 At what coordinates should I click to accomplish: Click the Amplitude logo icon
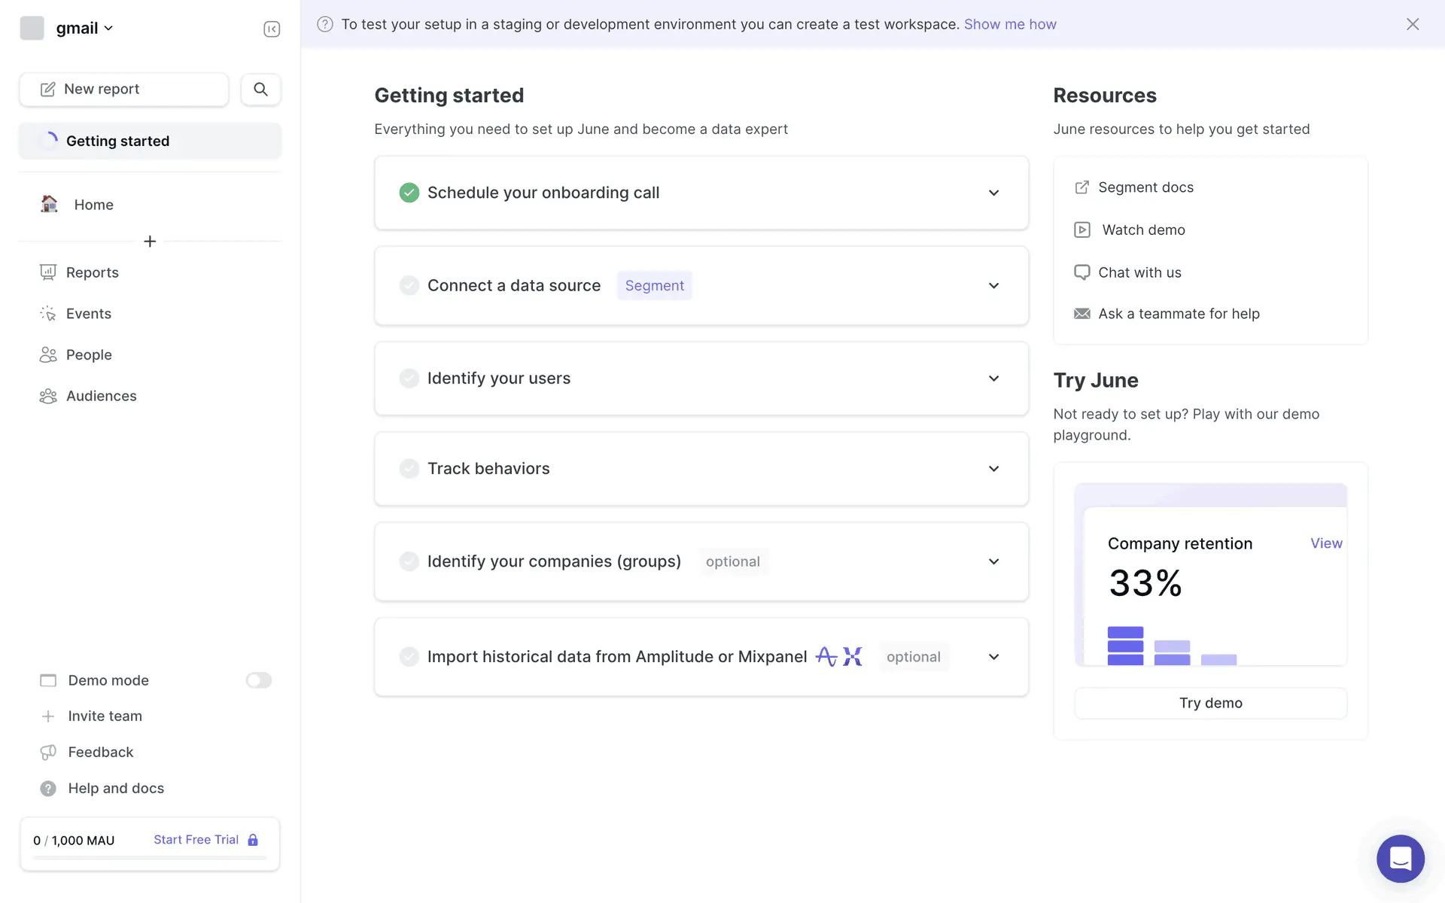coord(826,656)
